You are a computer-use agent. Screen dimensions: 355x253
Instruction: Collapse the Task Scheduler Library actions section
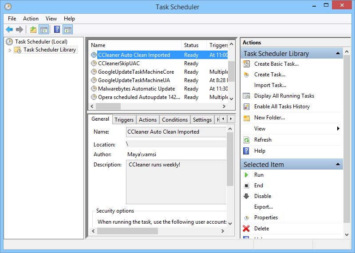[338, 53]
